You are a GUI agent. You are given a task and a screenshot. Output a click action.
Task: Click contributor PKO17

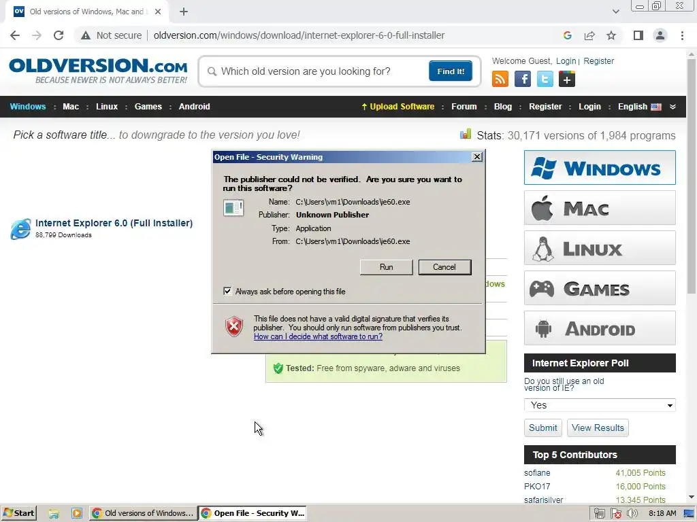pyautogui.click(x=537, y=487)
